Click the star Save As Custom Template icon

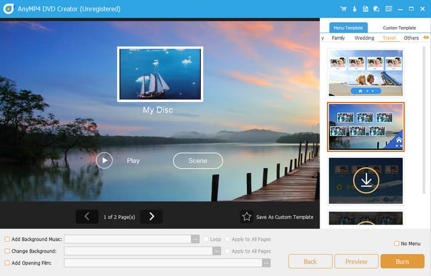[246, 216]
